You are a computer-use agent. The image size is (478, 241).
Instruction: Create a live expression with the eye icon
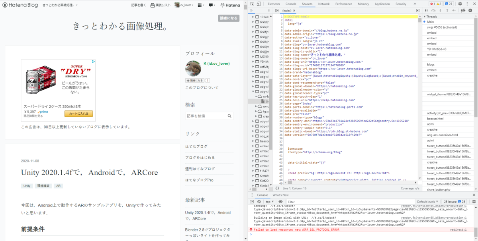pyautogui.click(x=281, y=201)
